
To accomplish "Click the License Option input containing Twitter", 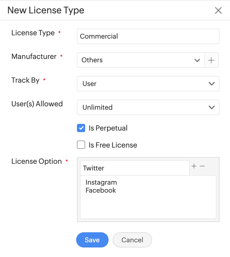I will (x=135, y=168).
